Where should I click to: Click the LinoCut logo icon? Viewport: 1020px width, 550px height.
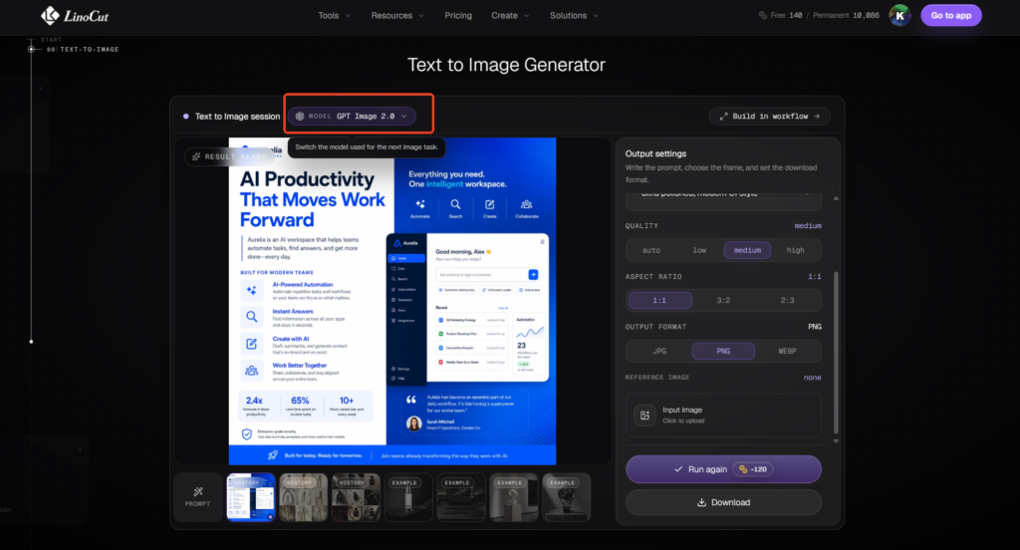coord(50,16)
